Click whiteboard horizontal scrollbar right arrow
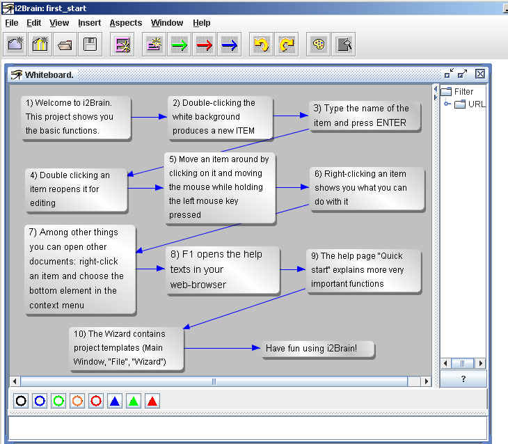 coord(427,381)
